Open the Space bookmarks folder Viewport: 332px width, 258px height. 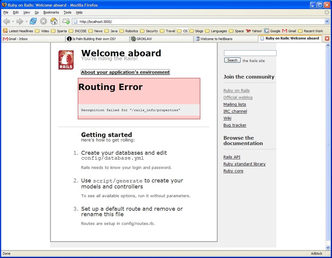pyautogui.click(x=236, y=31)
